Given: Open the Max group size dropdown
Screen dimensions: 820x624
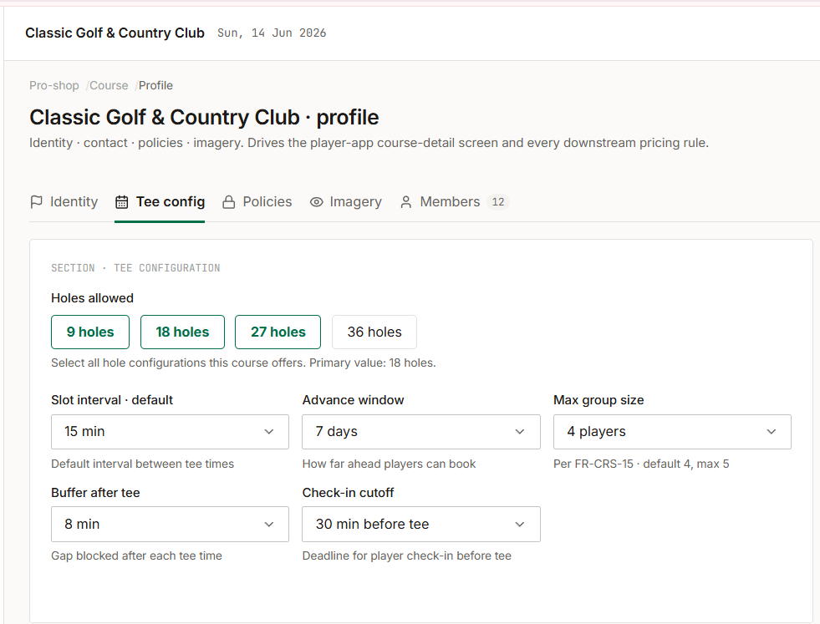Looking at the screenshot, I should [x=672, y=432].
